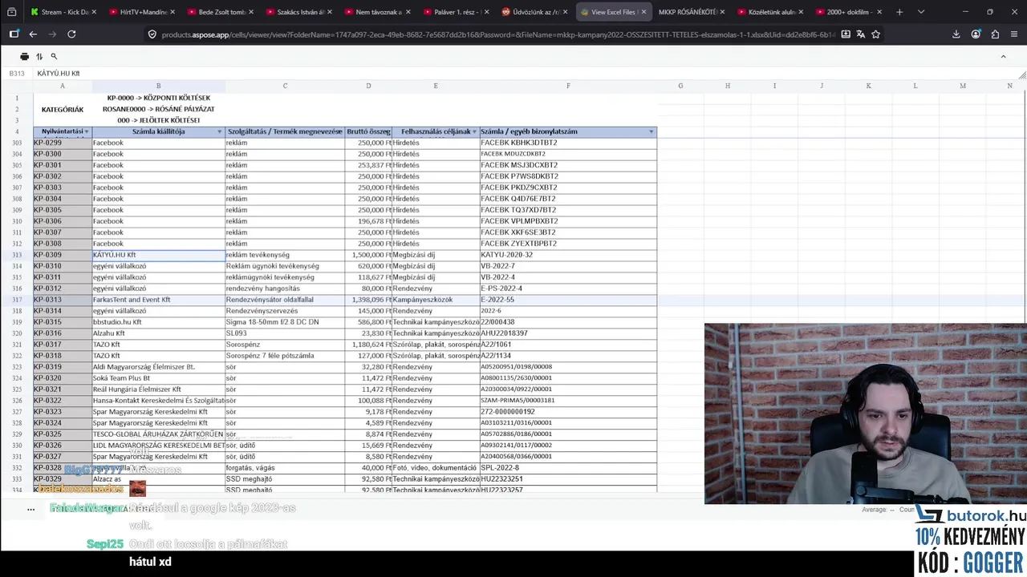This screenshot has height=577, width=1027.
Task: Click the site information icon in the address bar
Action: (x=152, y=34)
